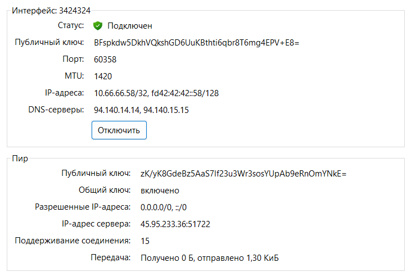Click the keepalive value 15
The image size is (407, 276).
point(145,241)
